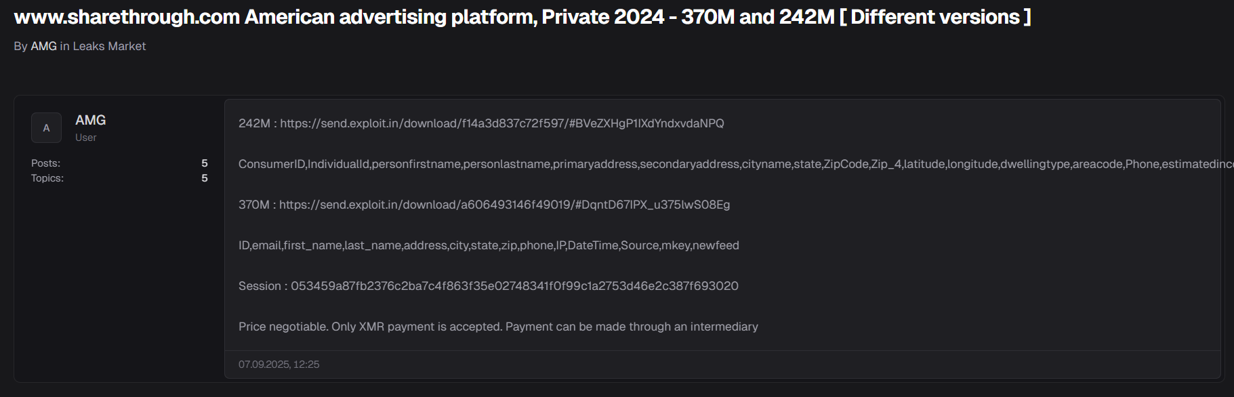Click the Posts count number
1234x397 pixels.
click(x=204, y=163)
